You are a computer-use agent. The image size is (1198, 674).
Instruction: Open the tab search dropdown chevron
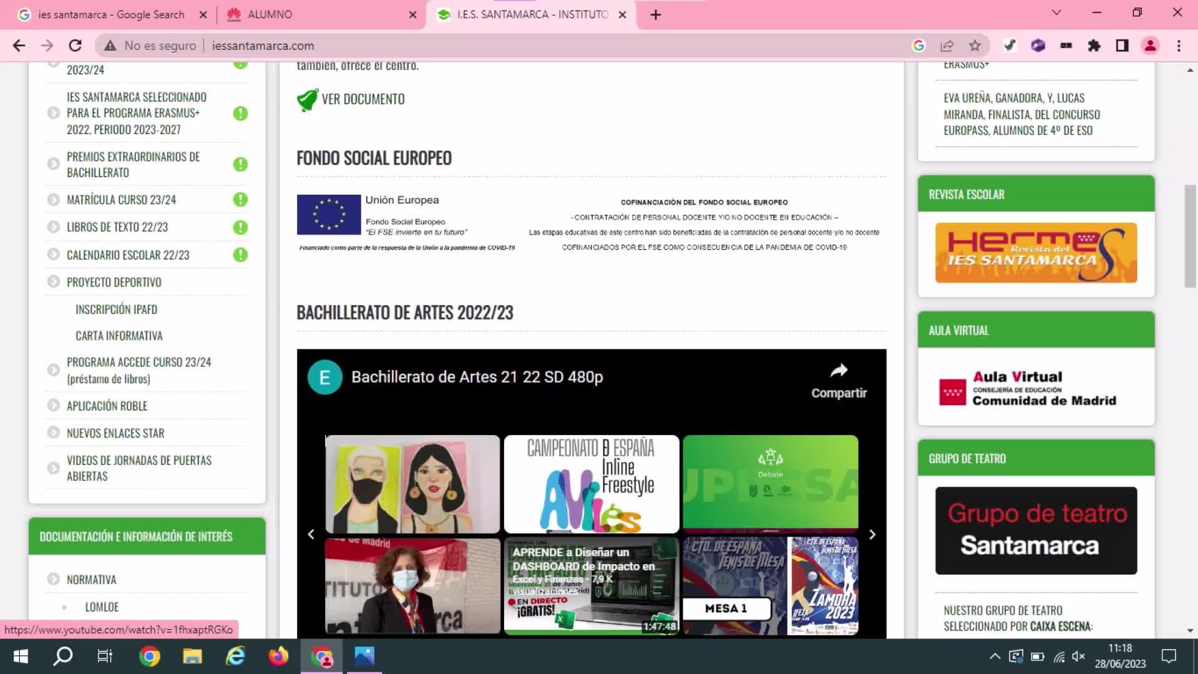pyautogui.click(x=1056, y=13)
